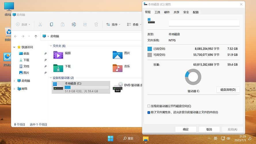Collapse the 快速访问 tree node
The width and height of the screenshot is (256, 144).
point(14,47)
